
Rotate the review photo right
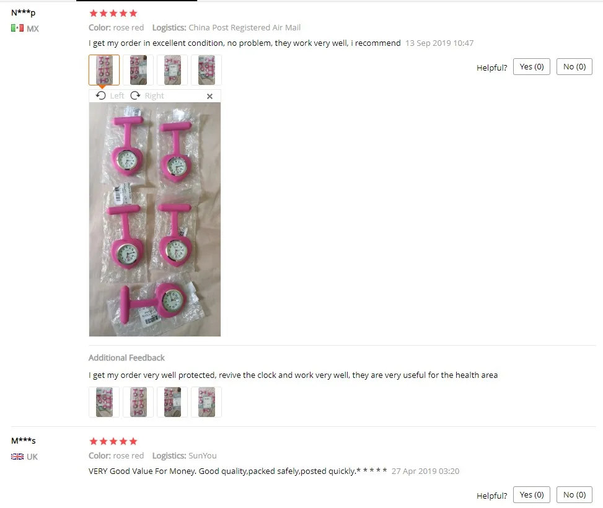[x=147, y=95]
